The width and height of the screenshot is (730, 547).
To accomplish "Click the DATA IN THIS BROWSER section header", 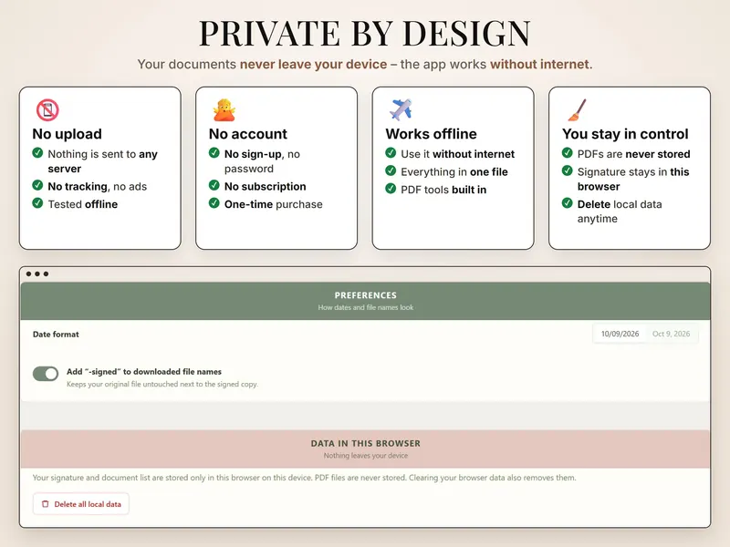I will pos(366,449).
